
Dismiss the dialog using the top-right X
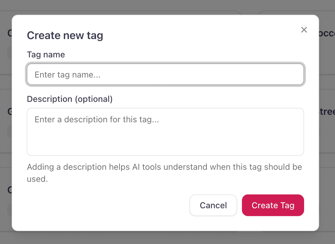304,30
